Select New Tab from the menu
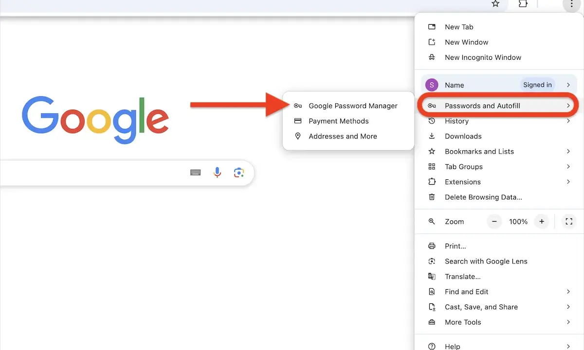 click(x=499, y=27)
